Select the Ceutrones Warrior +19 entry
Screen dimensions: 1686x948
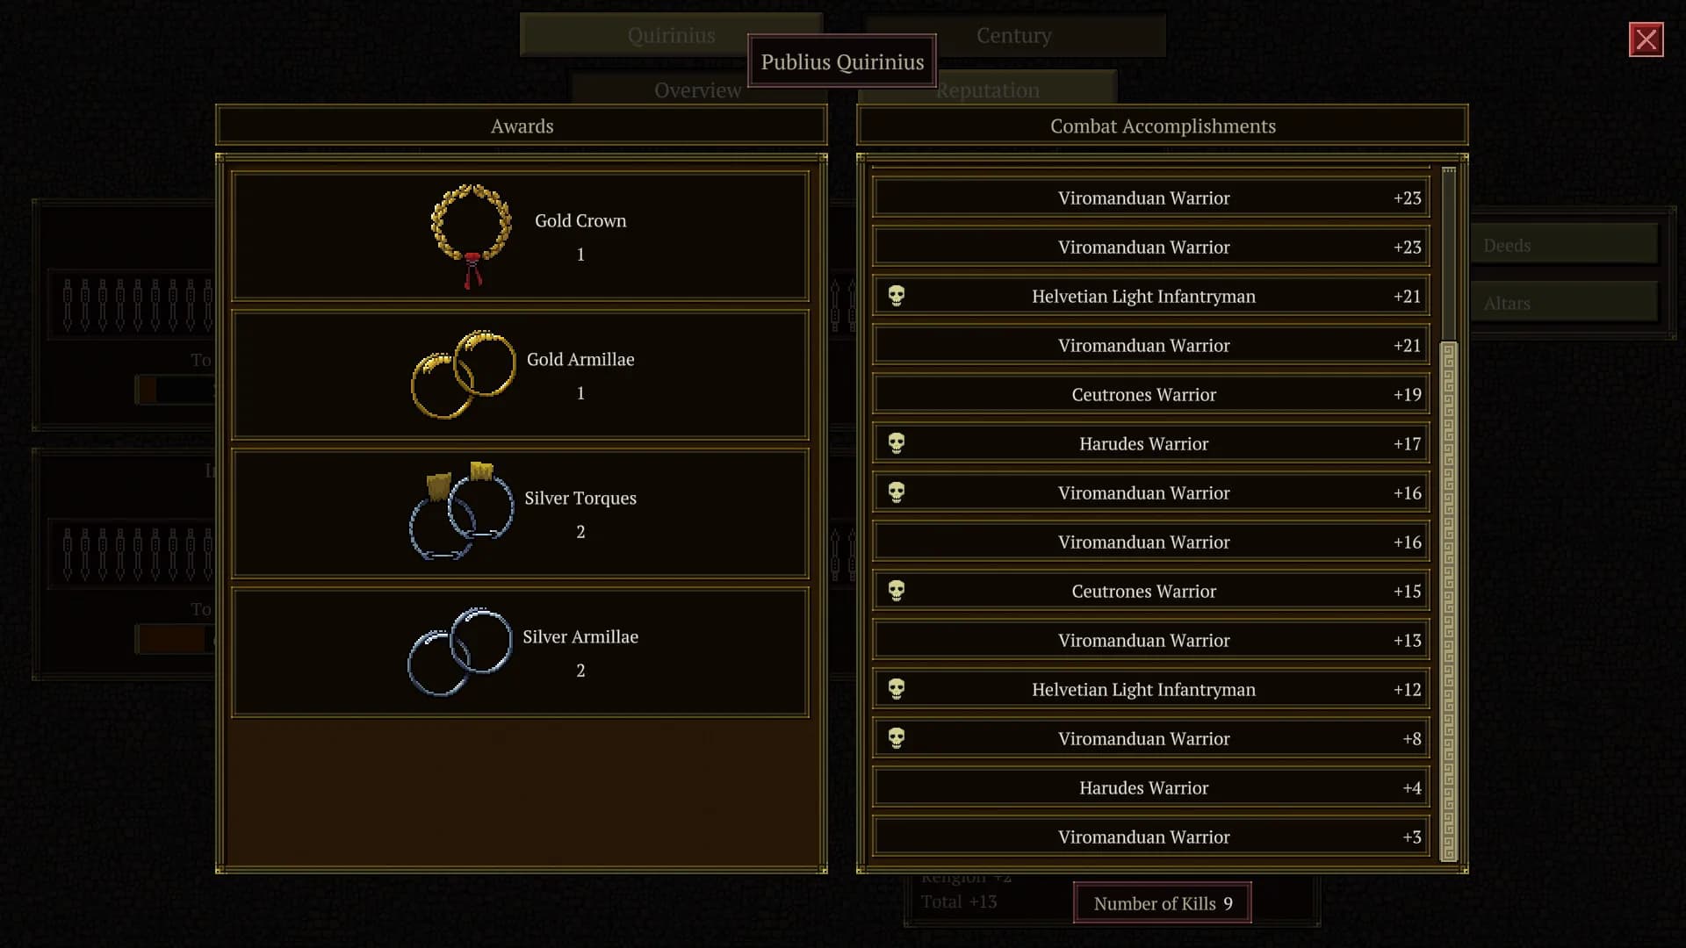(x=1151, y=394)
